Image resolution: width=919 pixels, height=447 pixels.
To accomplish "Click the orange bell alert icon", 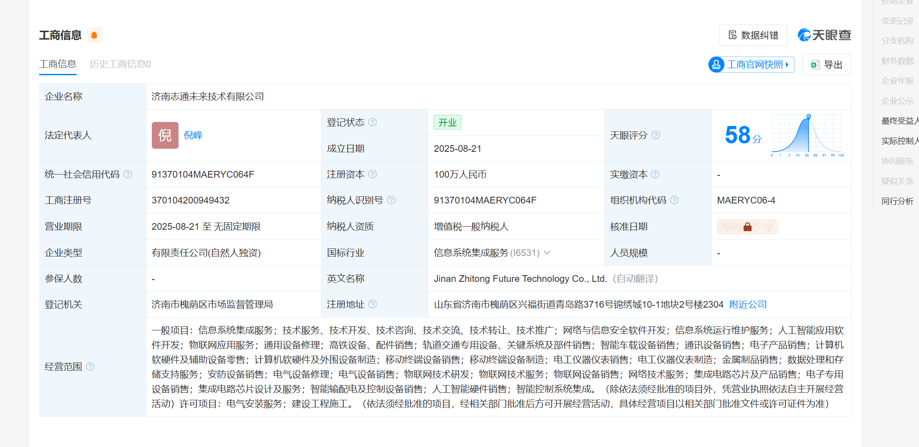I will (x=94, y=35).
